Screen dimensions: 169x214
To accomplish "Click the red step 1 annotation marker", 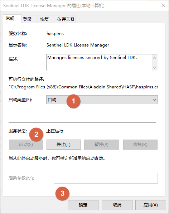I will click(73, 101).
